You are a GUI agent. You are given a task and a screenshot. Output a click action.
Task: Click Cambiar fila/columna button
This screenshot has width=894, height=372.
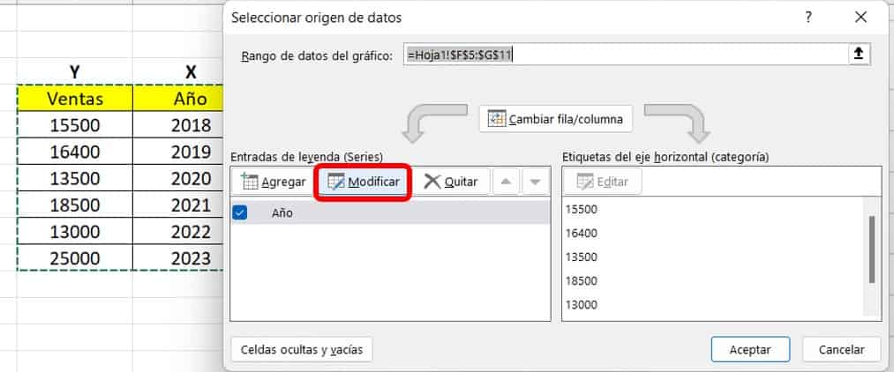click(x=556, y=119)
